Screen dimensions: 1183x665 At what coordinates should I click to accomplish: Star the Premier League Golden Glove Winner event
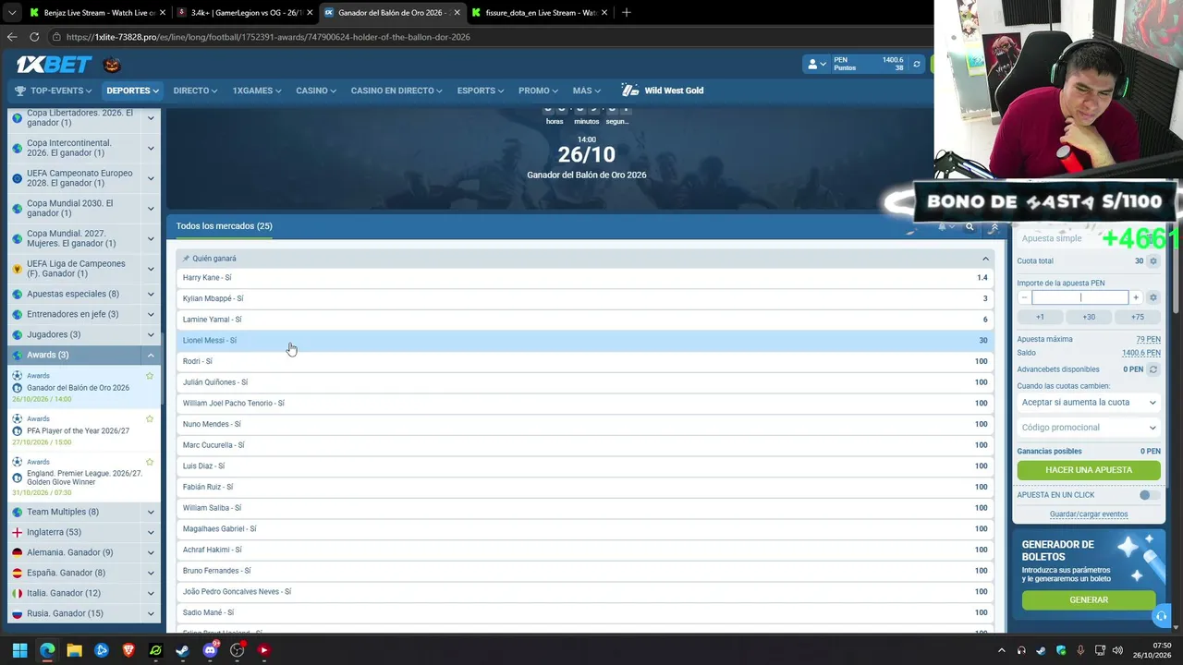pyautogui.click(x=150, y=462)
